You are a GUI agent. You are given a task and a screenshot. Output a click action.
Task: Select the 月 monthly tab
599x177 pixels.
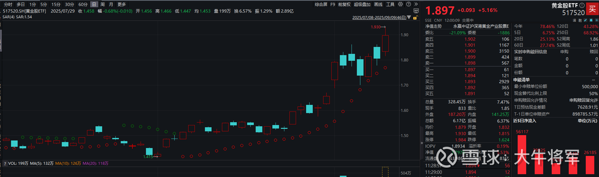(111, 4)
